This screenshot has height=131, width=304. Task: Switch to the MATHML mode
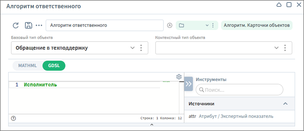28,66
